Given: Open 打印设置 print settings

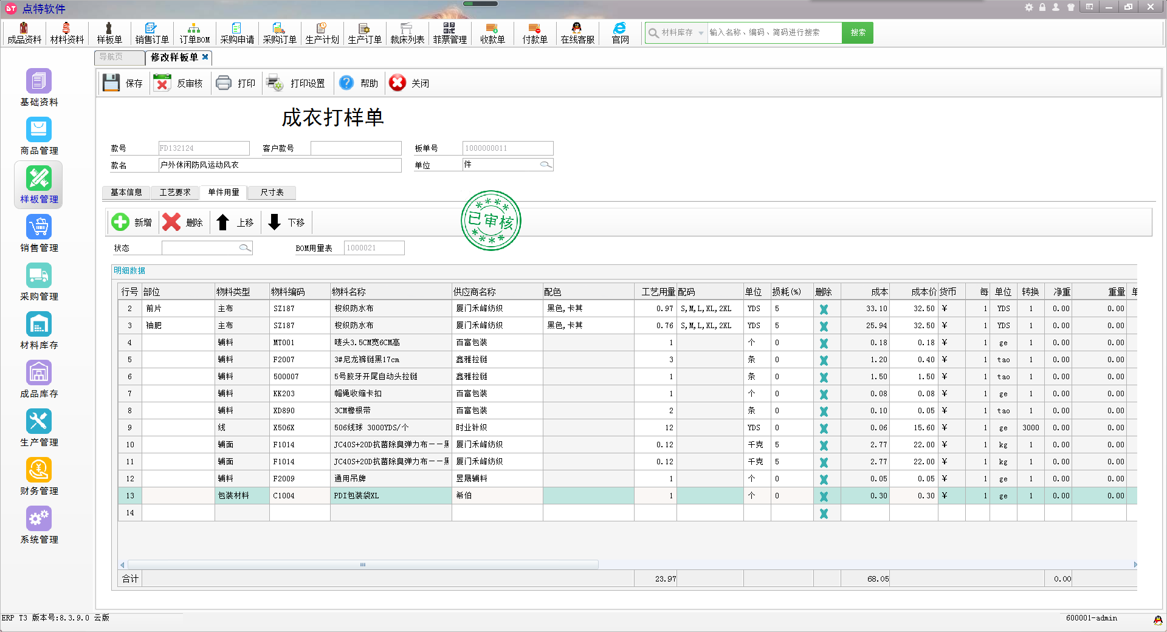Looking at the screenshot, I should coord(296,83).
